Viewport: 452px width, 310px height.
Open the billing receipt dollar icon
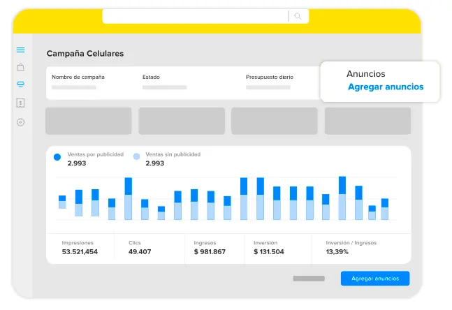20,103
